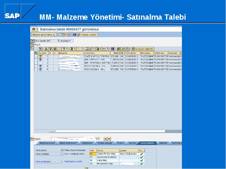Expand the Başlık header section
This screenshot has height=169, width=226.
(32, 45)
